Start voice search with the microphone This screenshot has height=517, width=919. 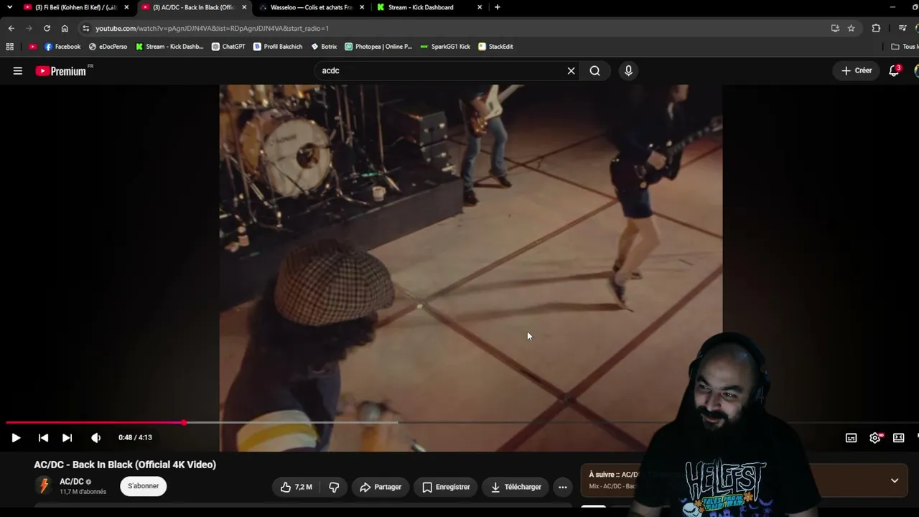pyautogui.click(x=628, y=70)
